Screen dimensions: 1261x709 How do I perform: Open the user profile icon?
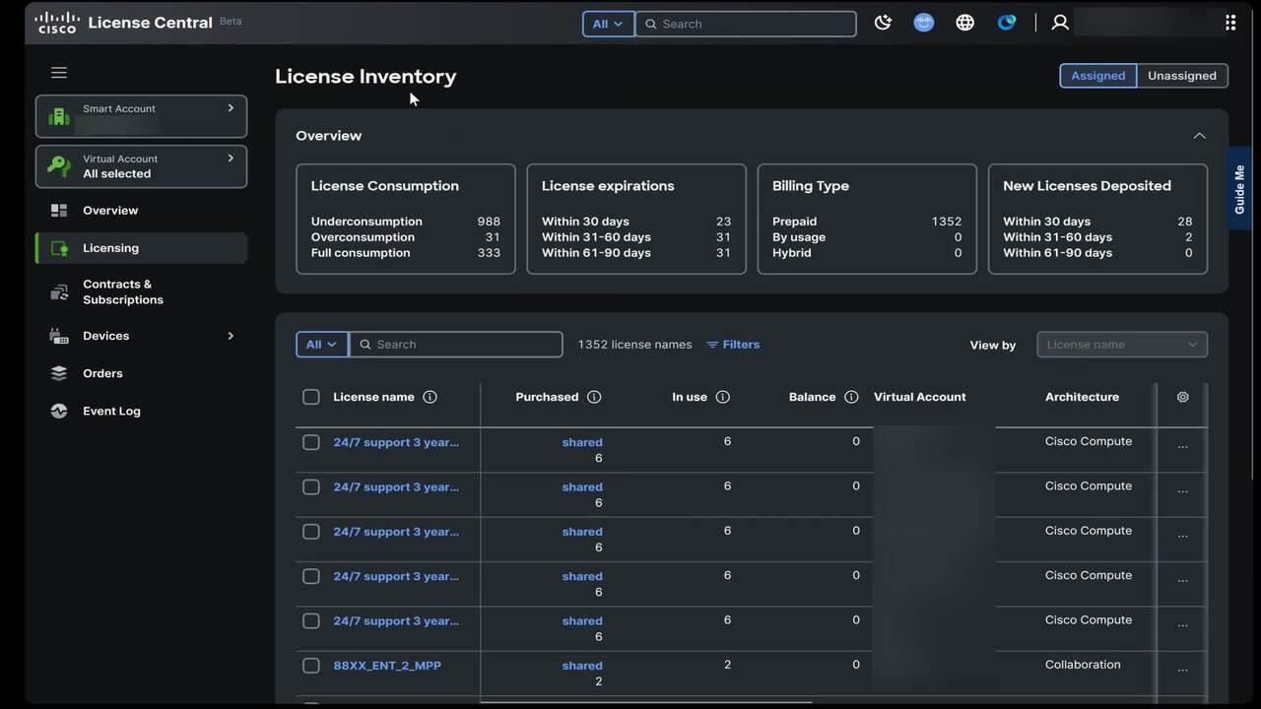(1060, 23)
